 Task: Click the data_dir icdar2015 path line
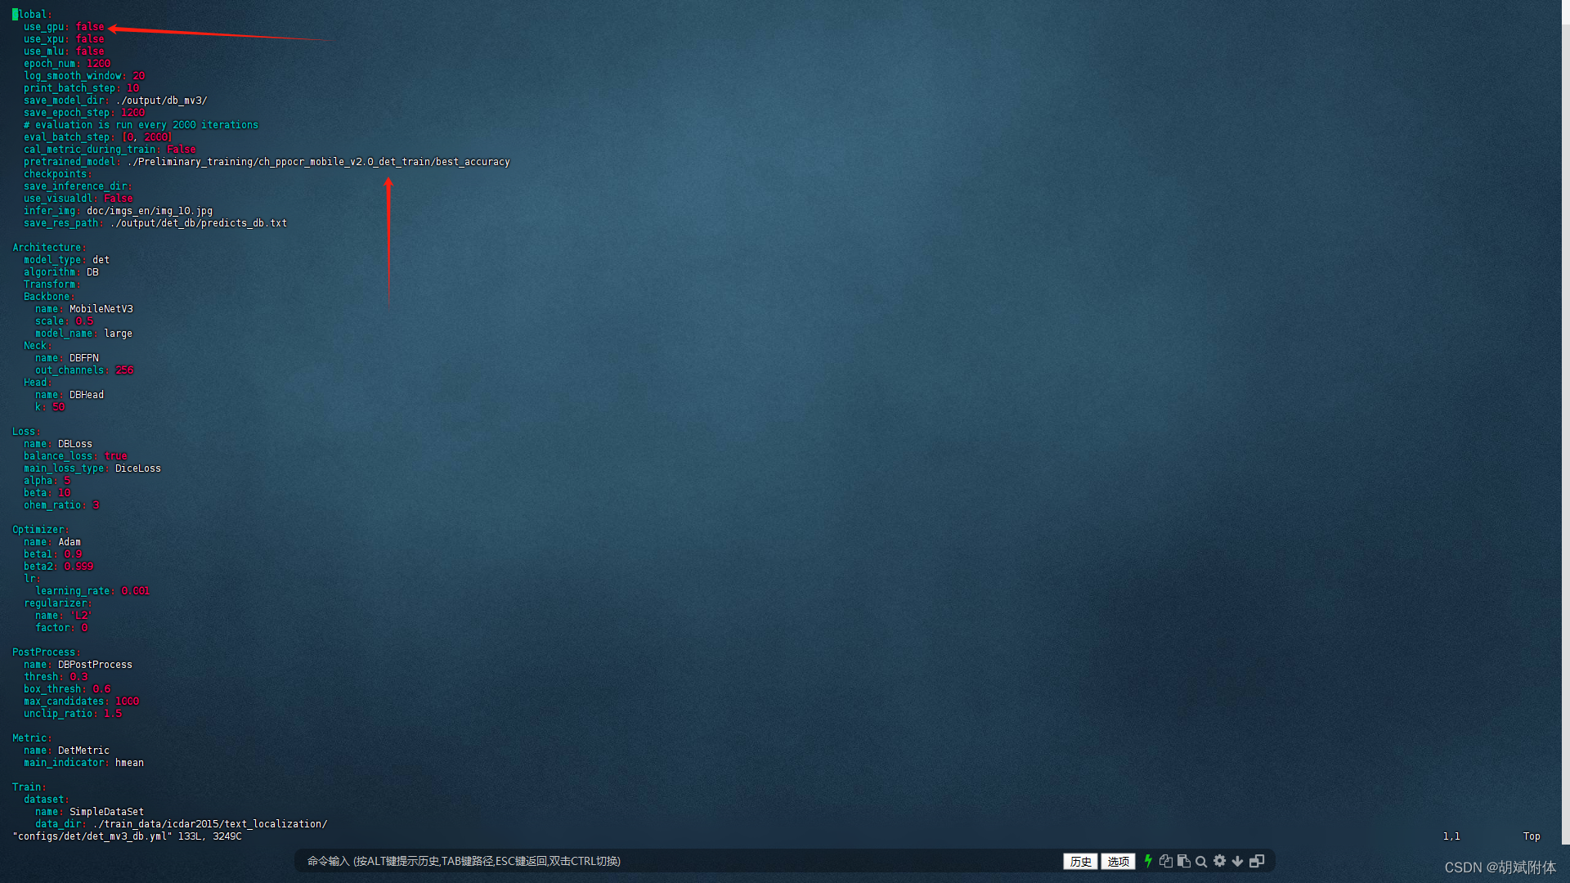click(181, 824)
